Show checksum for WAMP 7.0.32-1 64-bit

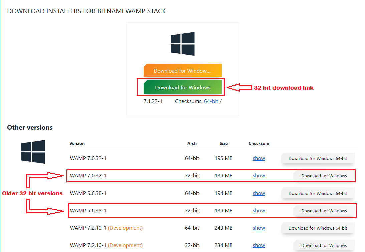259,158
